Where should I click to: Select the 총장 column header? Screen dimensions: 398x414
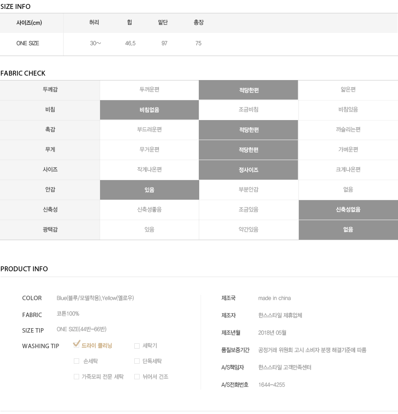199,22
